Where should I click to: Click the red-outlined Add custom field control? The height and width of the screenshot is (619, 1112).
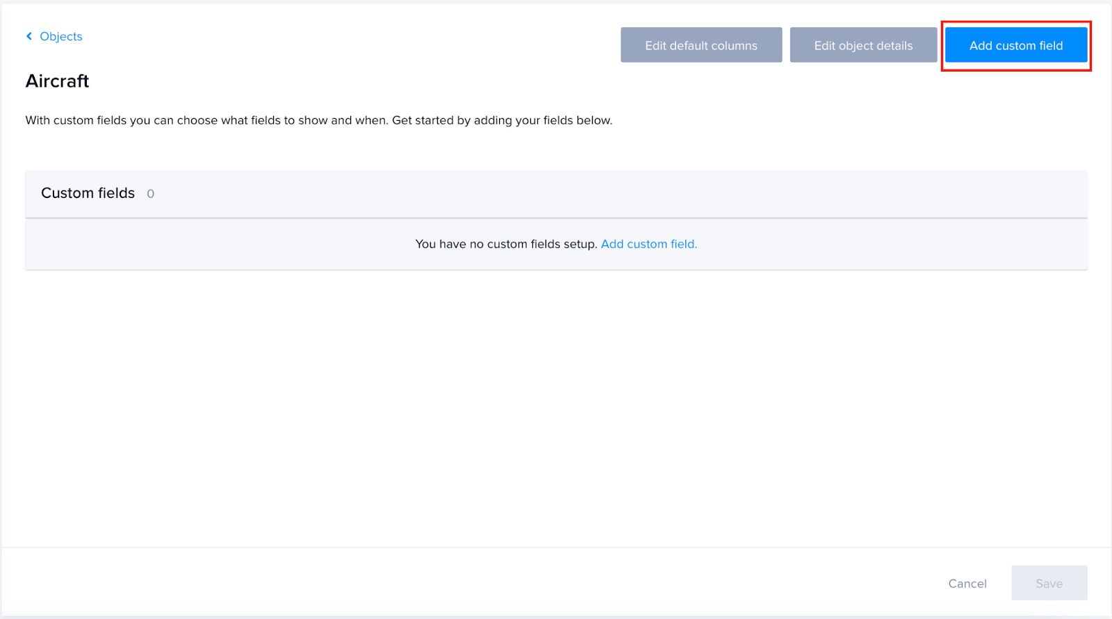pos(1016,45)
